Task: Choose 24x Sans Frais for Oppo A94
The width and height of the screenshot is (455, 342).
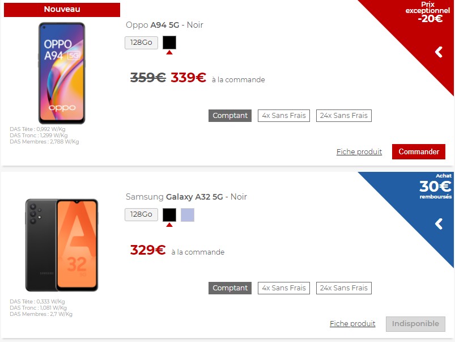Action: (343, 116)
